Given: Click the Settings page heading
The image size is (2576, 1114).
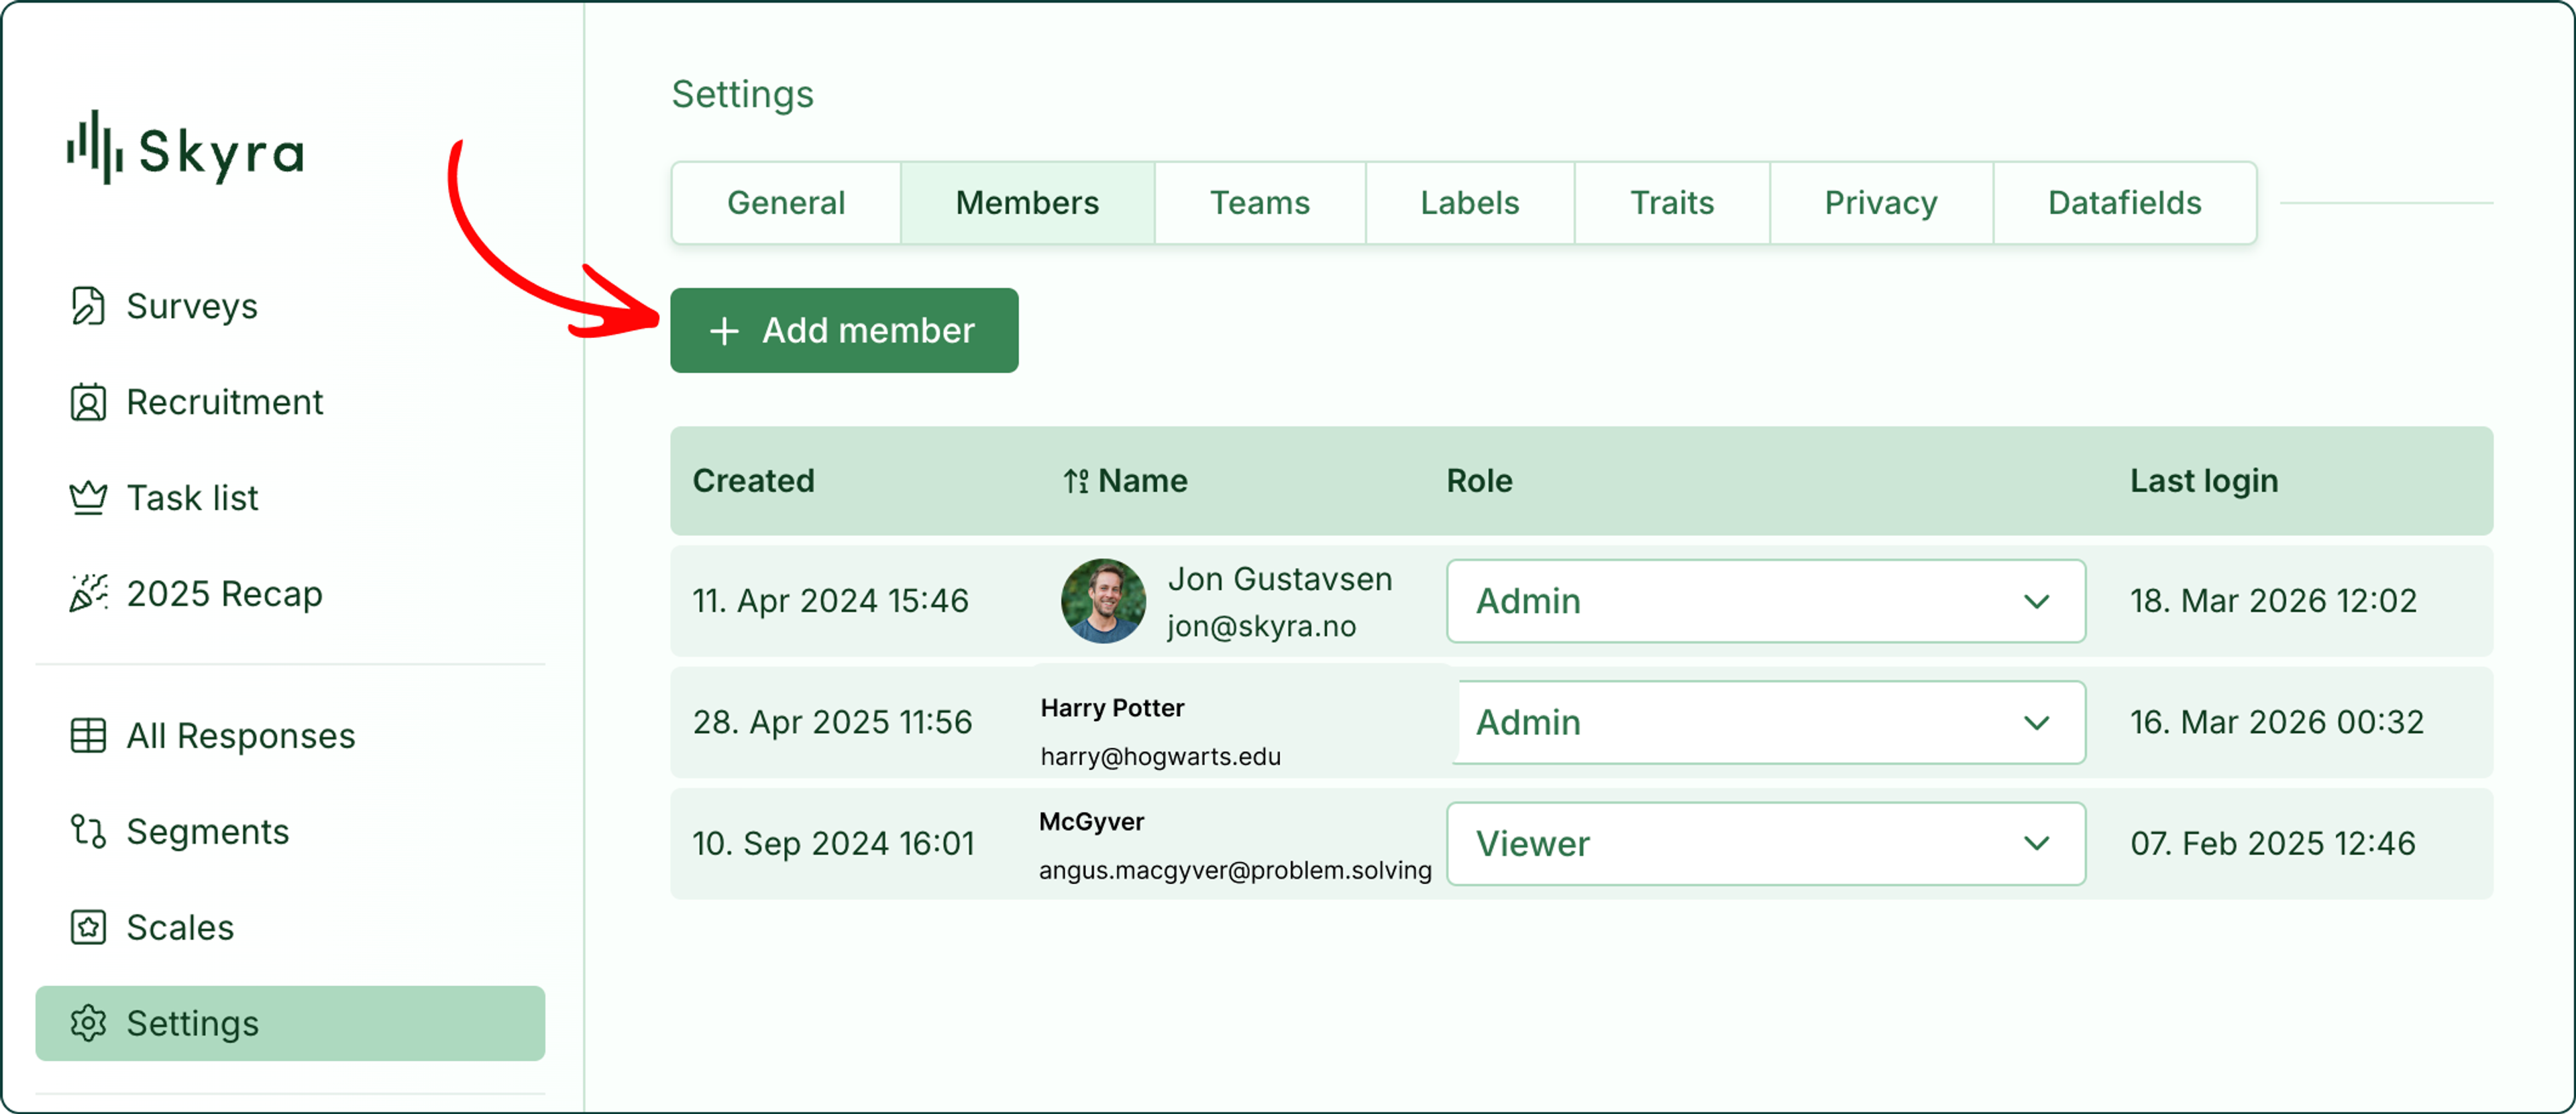Looking at the screenshot, I should (x=742, y=95).
